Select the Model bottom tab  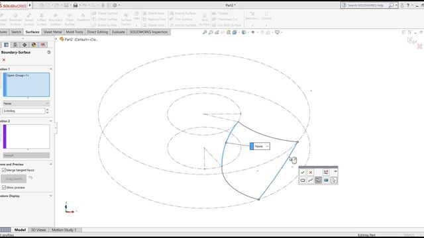coord(20,230)
